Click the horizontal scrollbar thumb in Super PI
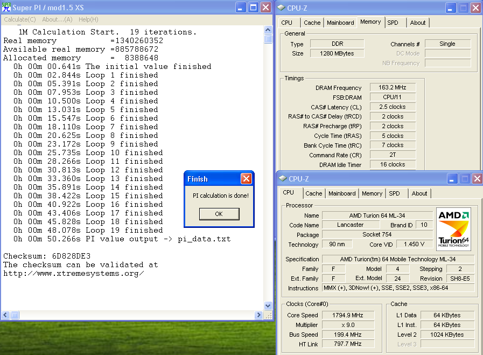This screenshot has width=483, height=355. (15, 315)
